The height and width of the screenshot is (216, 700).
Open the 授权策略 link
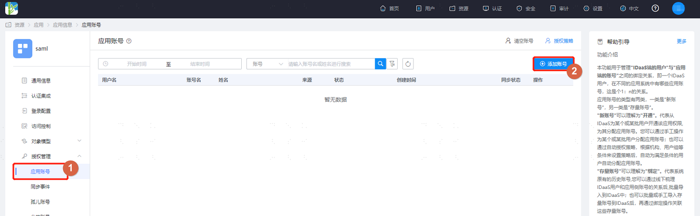point(559,41)
